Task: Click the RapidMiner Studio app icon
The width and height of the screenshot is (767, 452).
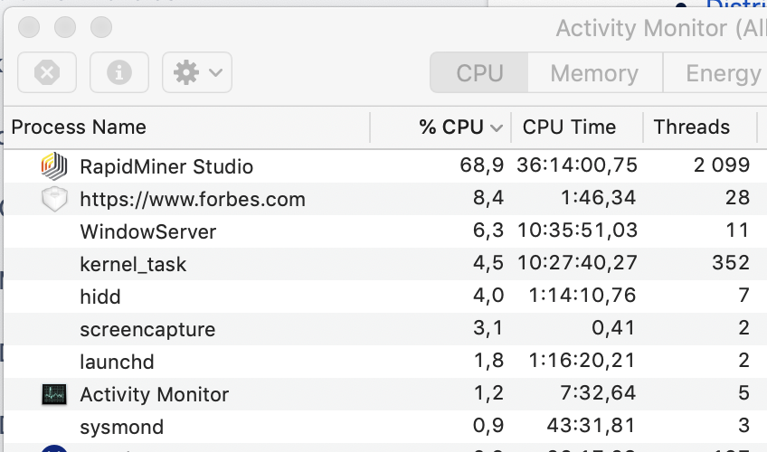Action: (x=53, y=166)
